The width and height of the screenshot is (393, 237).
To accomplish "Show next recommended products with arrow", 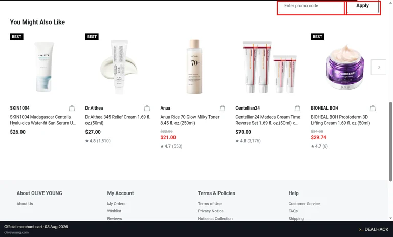I will click(379, 67).
